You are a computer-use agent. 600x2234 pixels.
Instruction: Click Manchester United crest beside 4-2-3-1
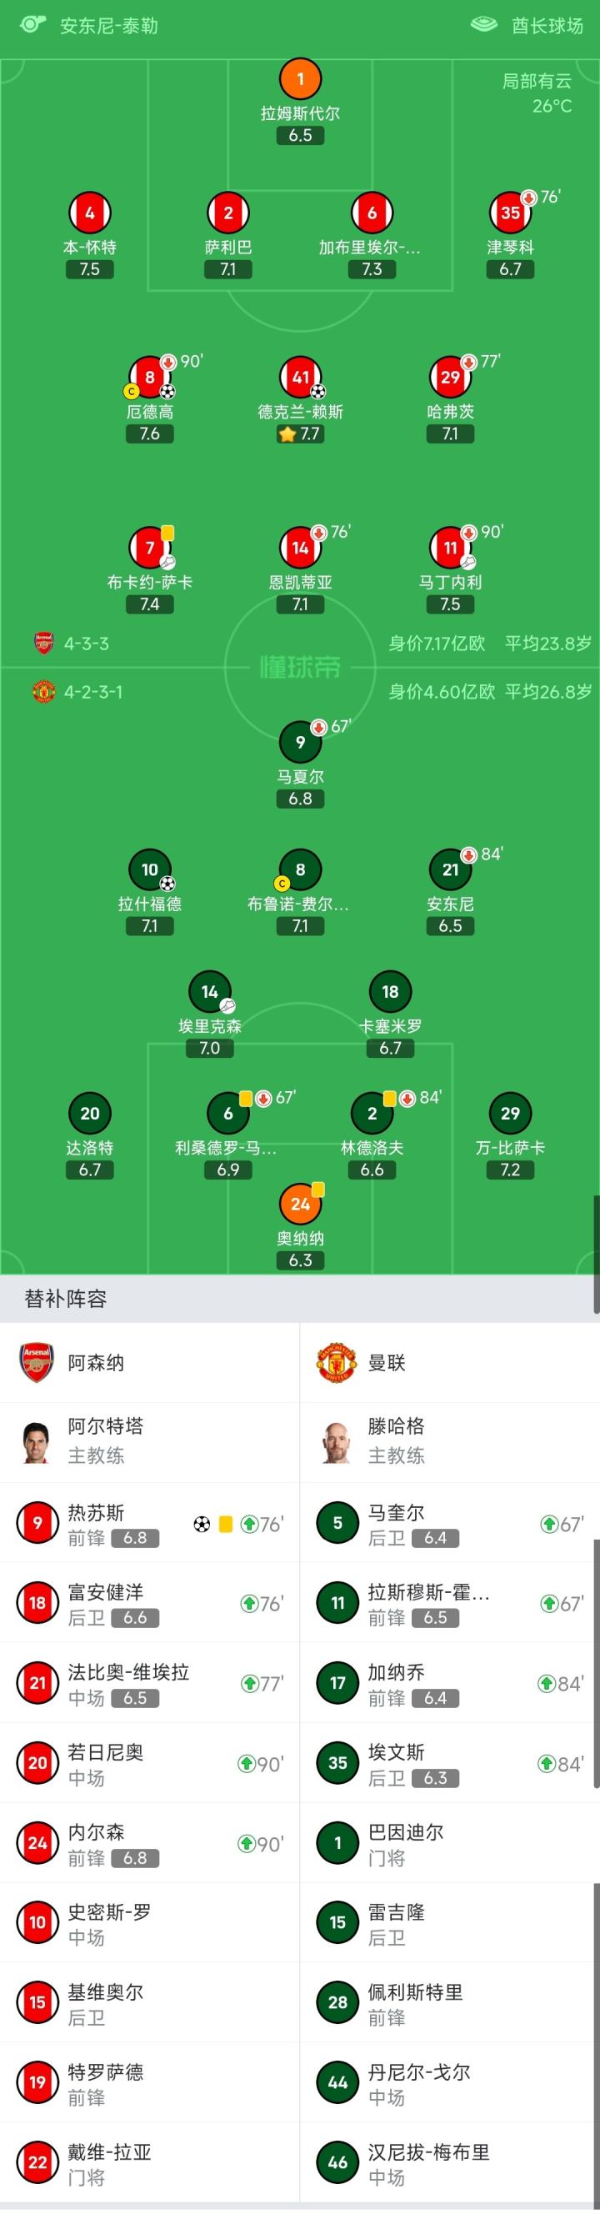click(x=43, y=691)
